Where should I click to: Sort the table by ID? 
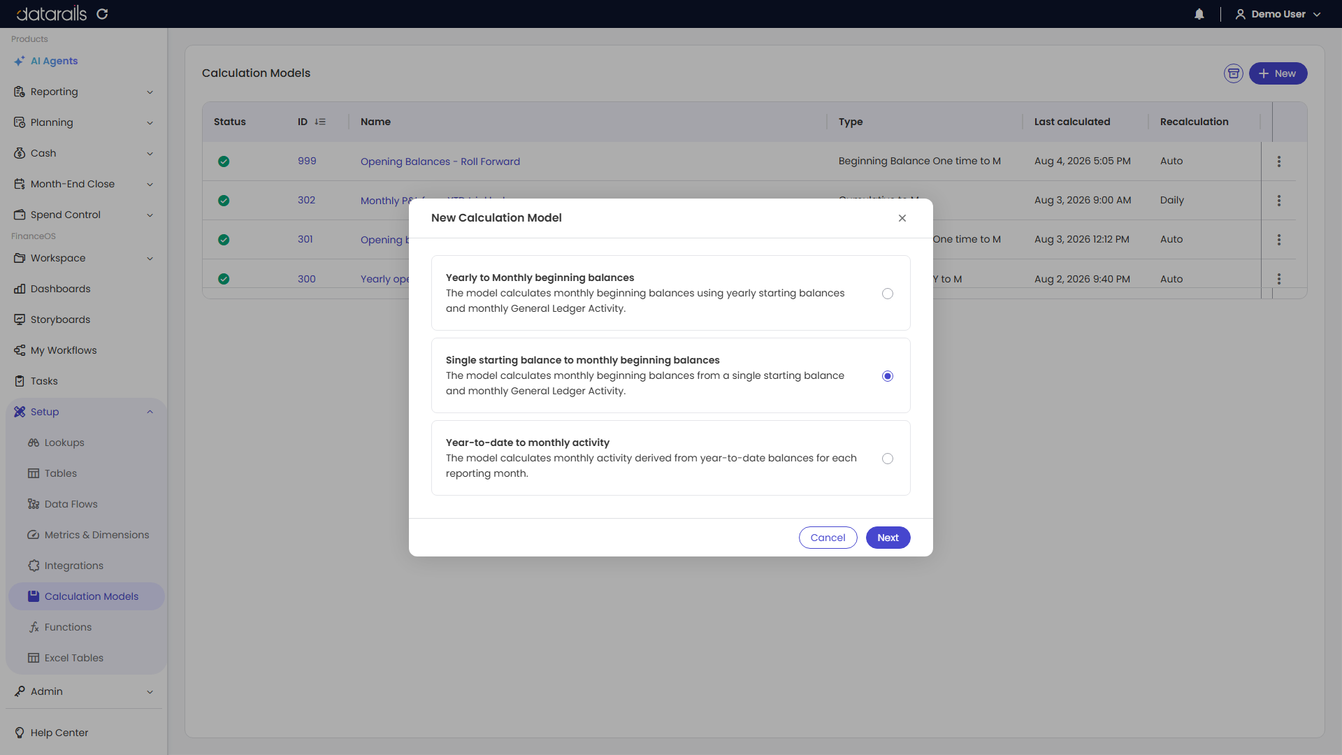pyautogui.click(x=320, y=122)
